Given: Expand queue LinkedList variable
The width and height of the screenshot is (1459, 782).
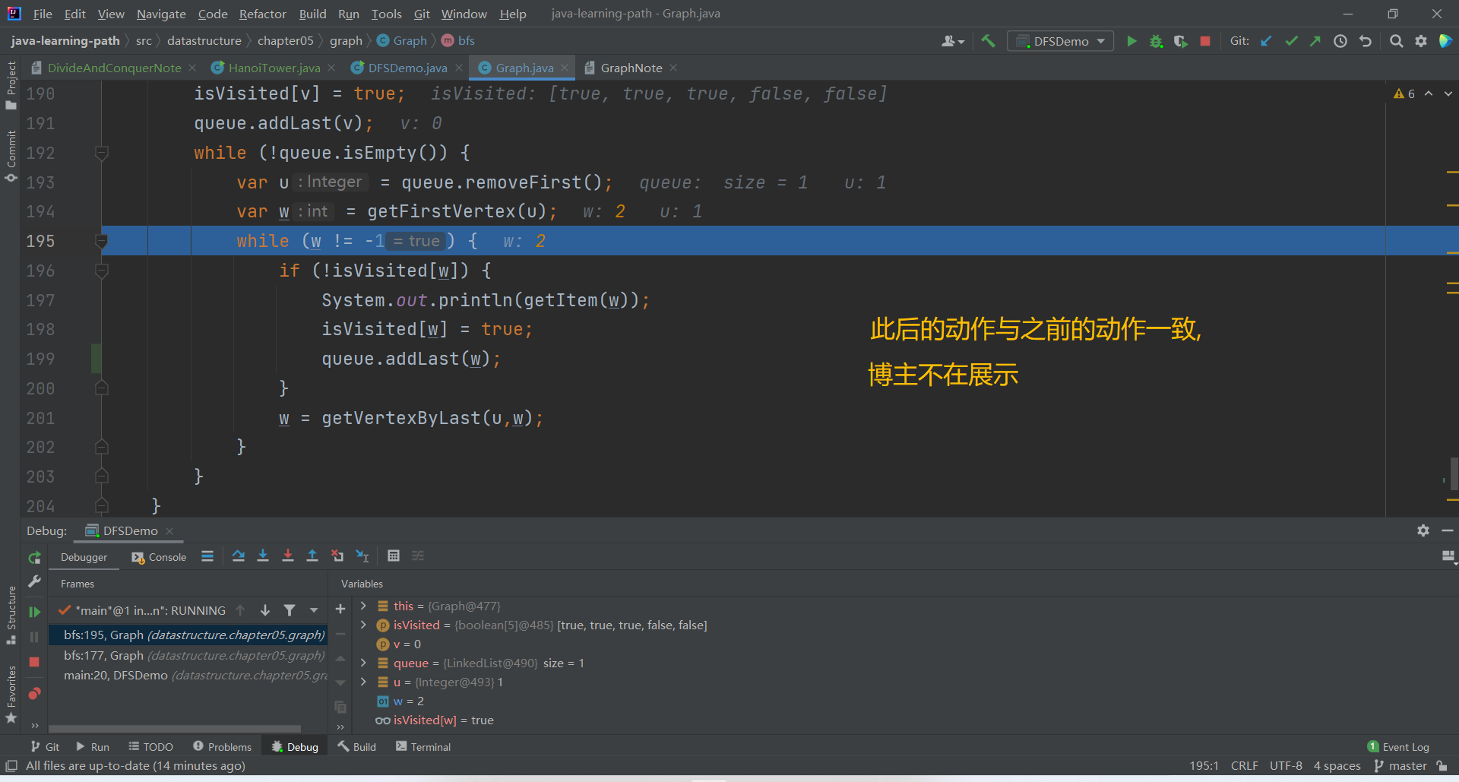Looking at the screenshot, I should coord(363,663).
